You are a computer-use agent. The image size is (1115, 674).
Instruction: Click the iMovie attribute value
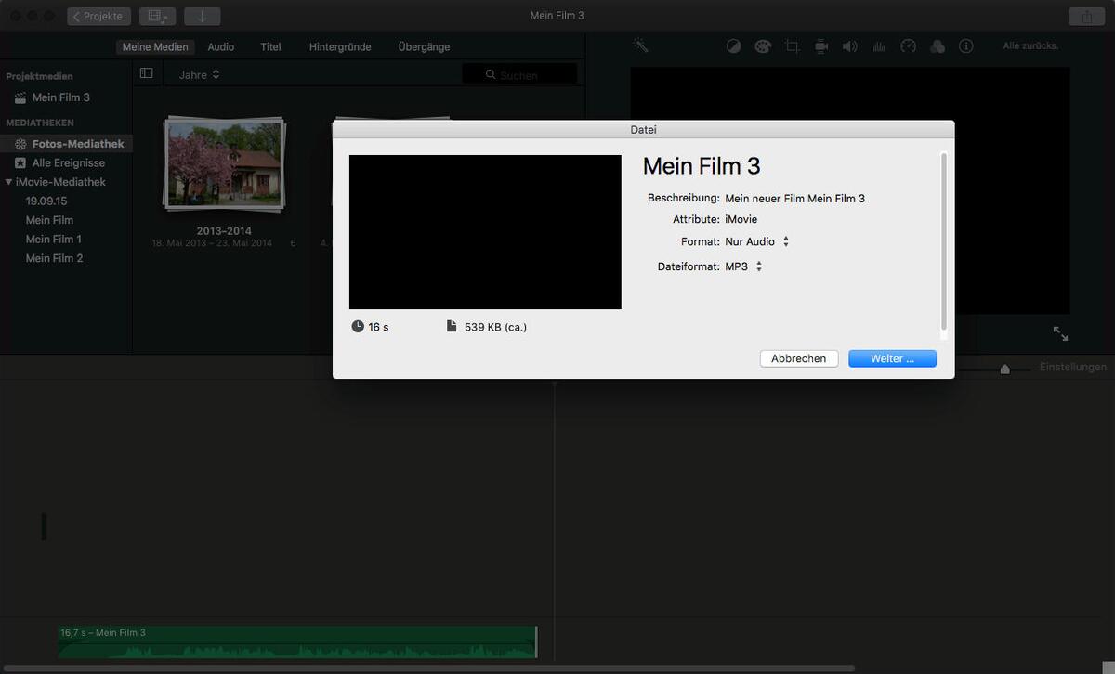(741, 219)
